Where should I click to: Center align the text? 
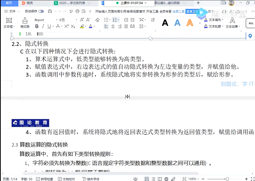click(113, 26)
